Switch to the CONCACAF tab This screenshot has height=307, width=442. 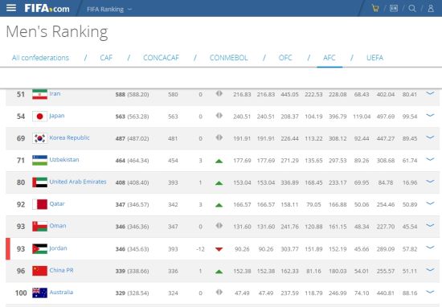(161, 58)
